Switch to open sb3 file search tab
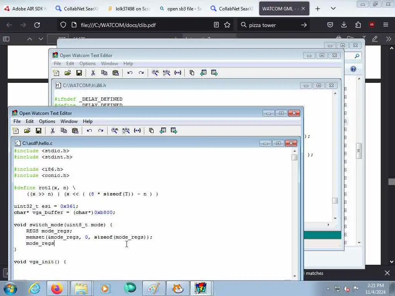This screenshot has width=395, height=296. pyautogui.click(x=181, y=8)
